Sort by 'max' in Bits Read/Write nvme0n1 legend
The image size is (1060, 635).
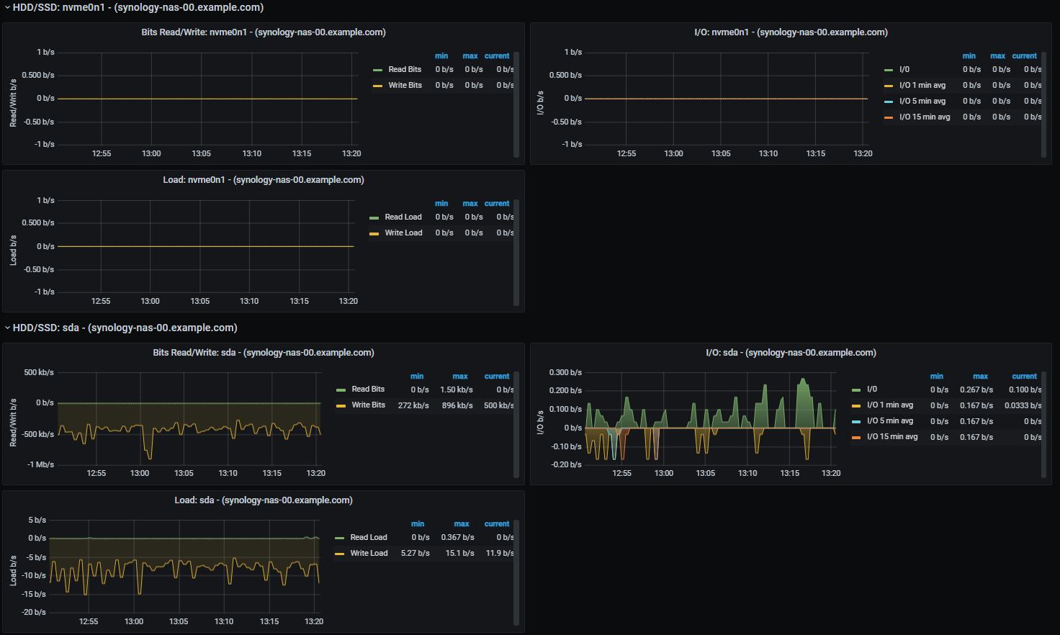470,56
